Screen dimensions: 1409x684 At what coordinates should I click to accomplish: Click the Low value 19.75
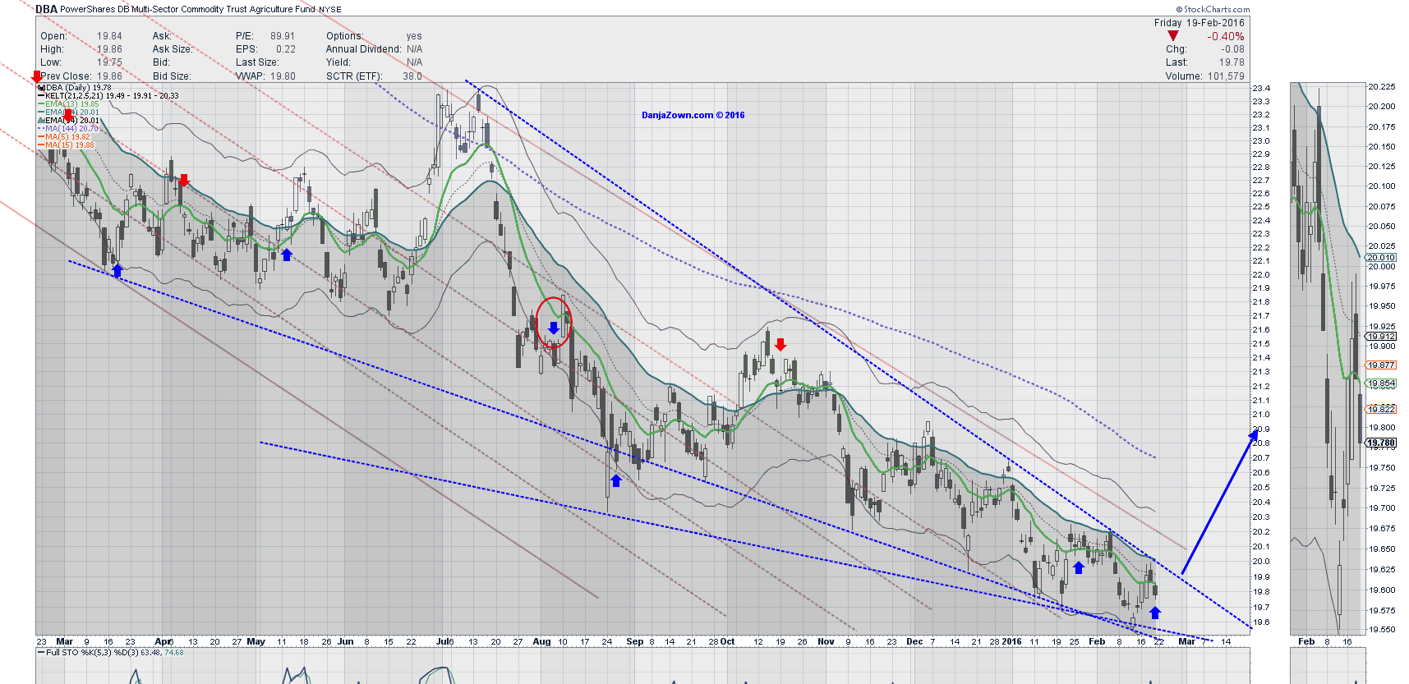coord(109,62)
